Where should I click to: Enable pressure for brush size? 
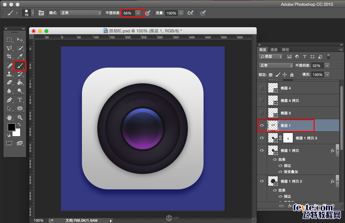[203, 13]
